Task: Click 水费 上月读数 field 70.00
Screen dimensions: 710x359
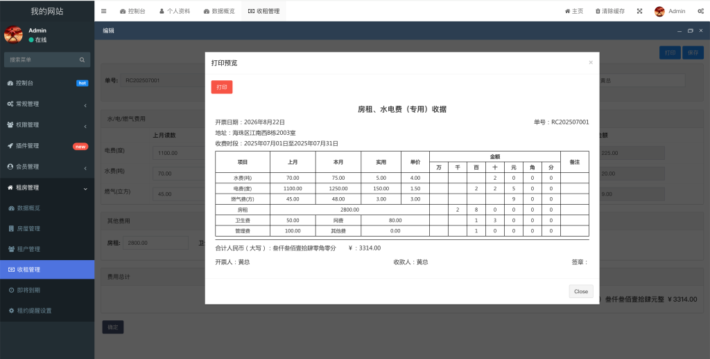Action: pyautogui.click(x=180, y=174)
